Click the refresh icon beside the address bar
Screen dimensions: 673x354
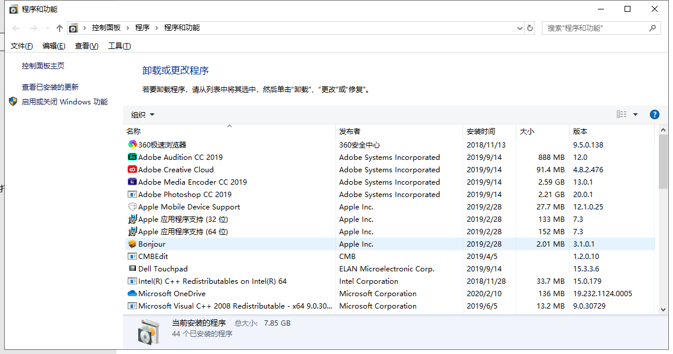point(530,28)
